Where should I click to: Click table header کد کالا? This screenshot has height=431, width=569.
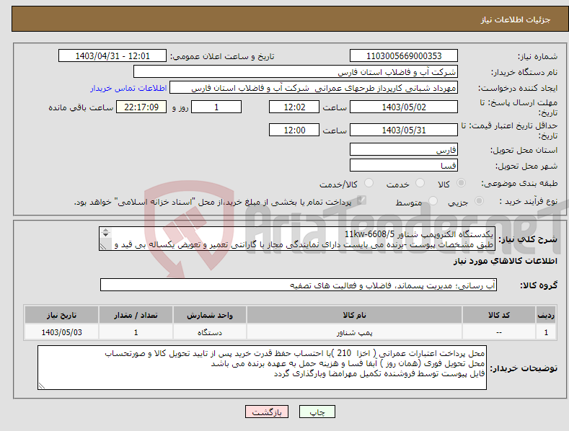pyautogui.click(x=499, y=315)
